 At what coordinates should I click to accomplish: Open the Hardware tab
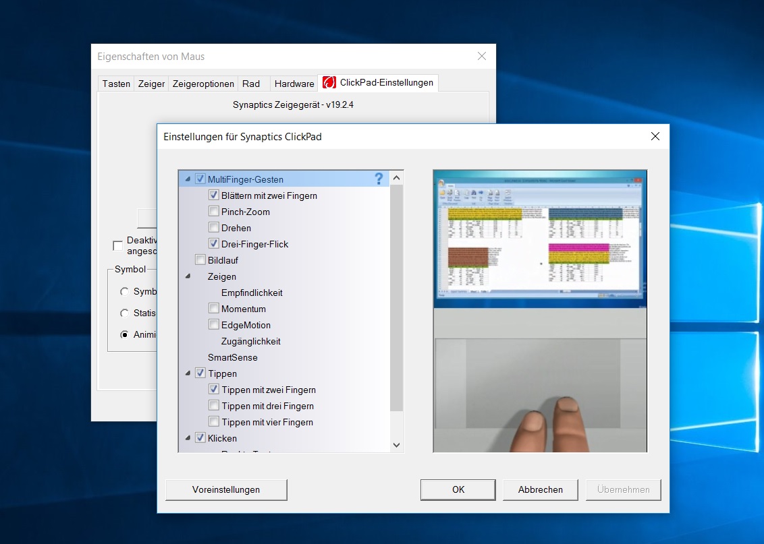[x=294, y=84]
